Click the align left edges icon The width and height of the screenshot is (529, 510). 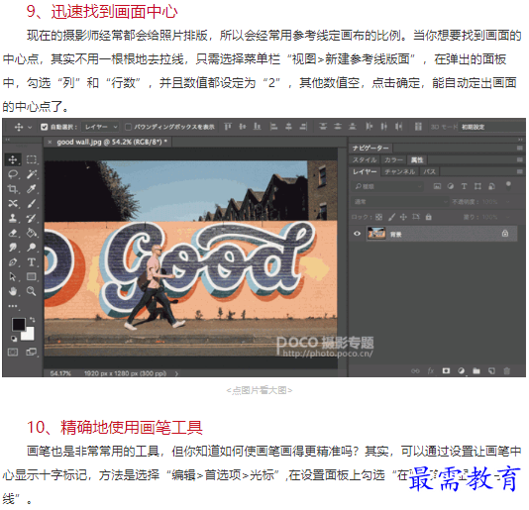pyautogui.click(x=274, y=127)
